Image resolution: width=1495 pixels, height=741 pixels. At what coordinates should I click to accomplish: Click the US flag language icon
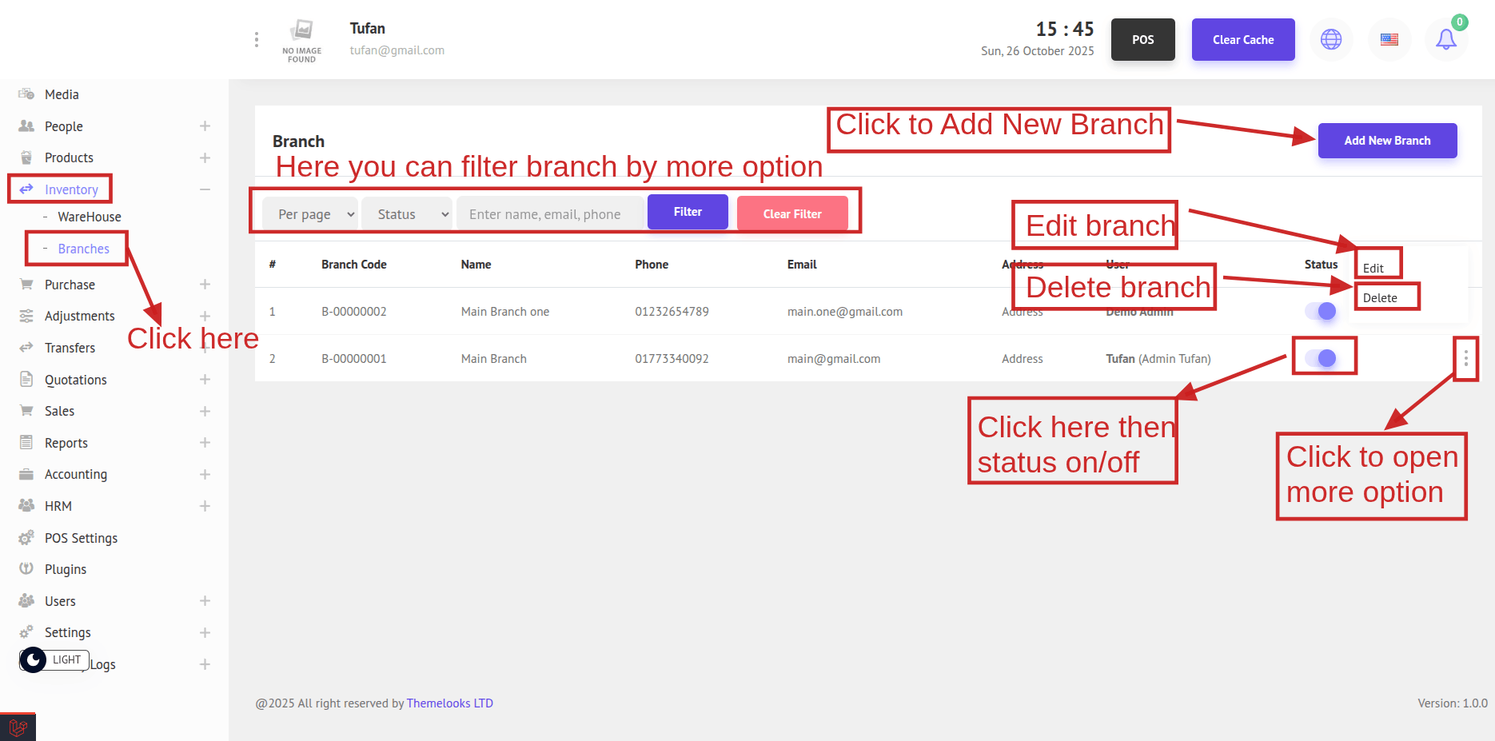1389,39
